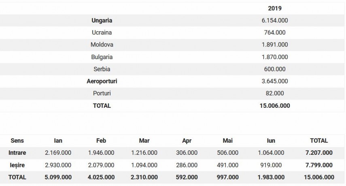This screenshot has height=186, width=346.
Task: Select the Mai column header
Action: pos(227,141)
